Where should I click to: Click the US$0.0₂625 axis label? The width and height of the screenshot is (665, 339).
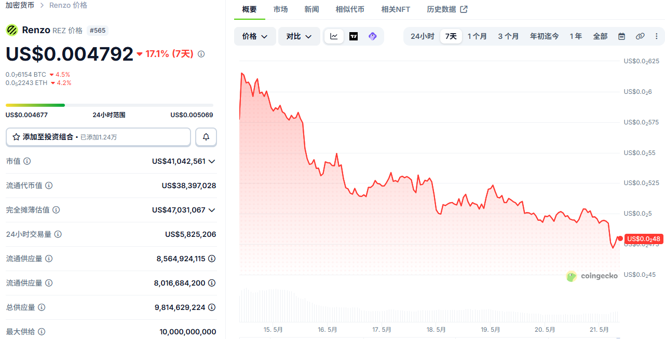pyautogui.click(x=641, y=61)
